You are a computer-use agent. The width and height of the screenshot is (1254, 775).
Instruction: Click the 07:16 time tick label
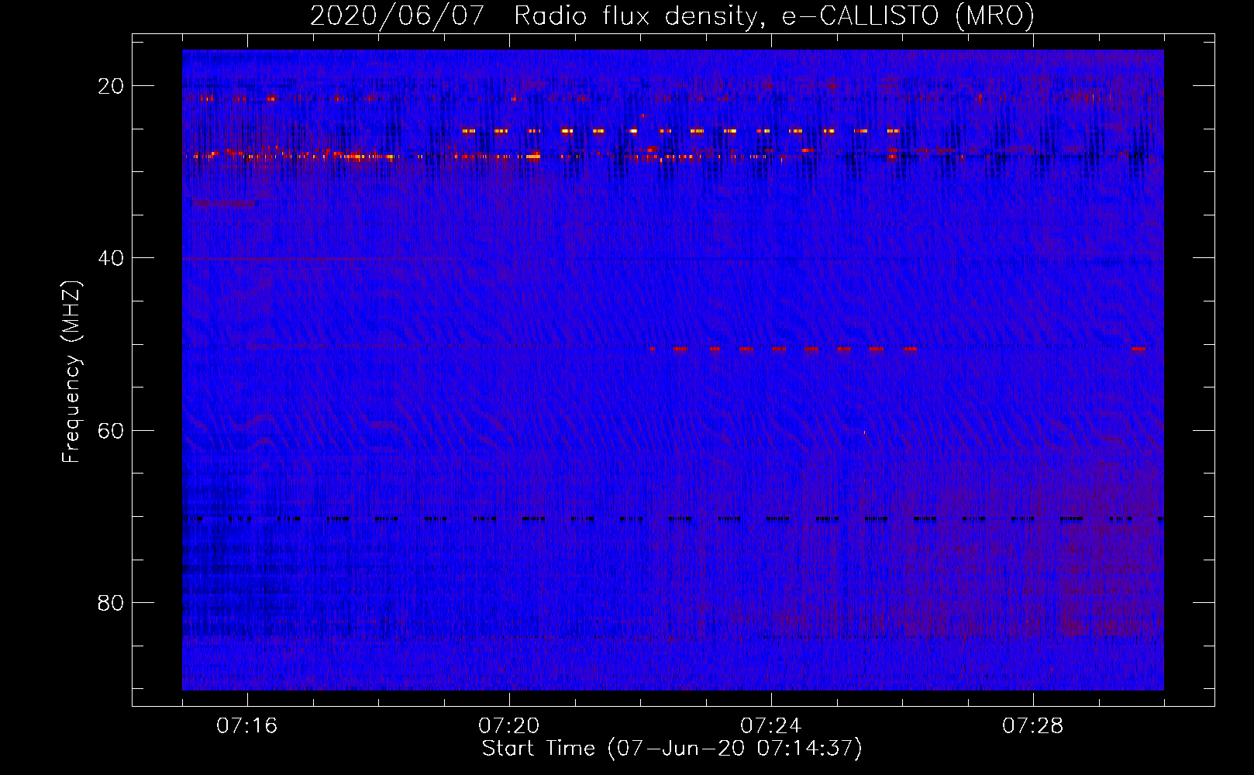247,725
